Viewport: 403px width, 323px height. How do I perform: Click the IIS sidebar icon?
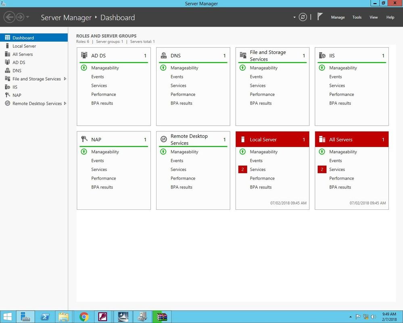pyautogui.click(x=7, y=87)
